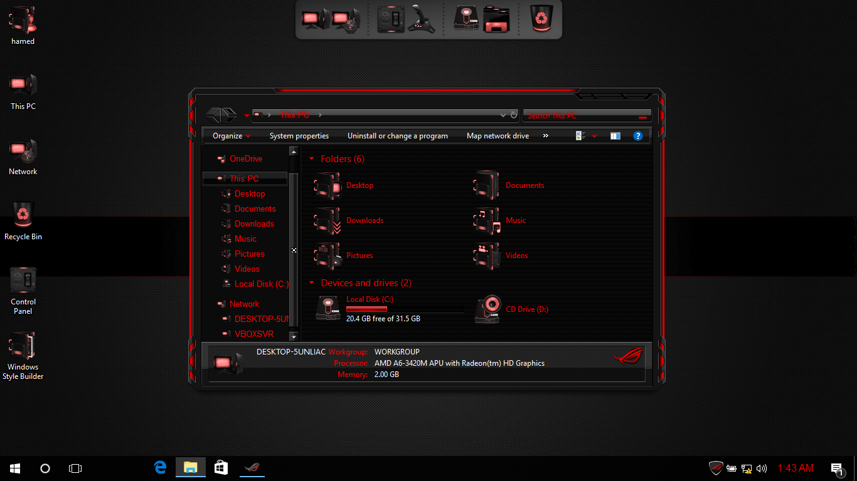The image size is (857, 481).
Task: Open the Pictures folder icon
Action: [x=327, y=256]
